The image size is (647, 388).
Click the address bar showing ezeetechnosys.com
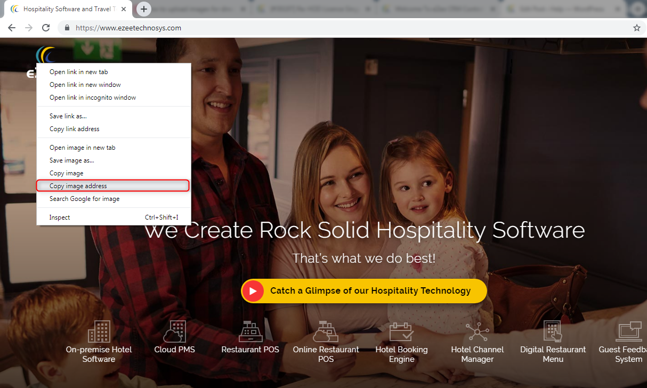(x=352, y=28)
